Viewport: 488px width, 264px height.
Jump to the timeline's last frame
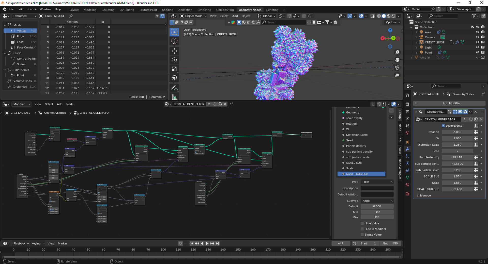pyautogui.click(x=218, y=243)
